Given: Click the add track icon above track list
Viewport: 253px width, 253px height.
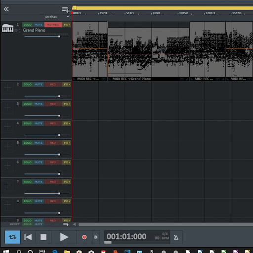Looking at the screenshot, I should [x=66, y=10].
